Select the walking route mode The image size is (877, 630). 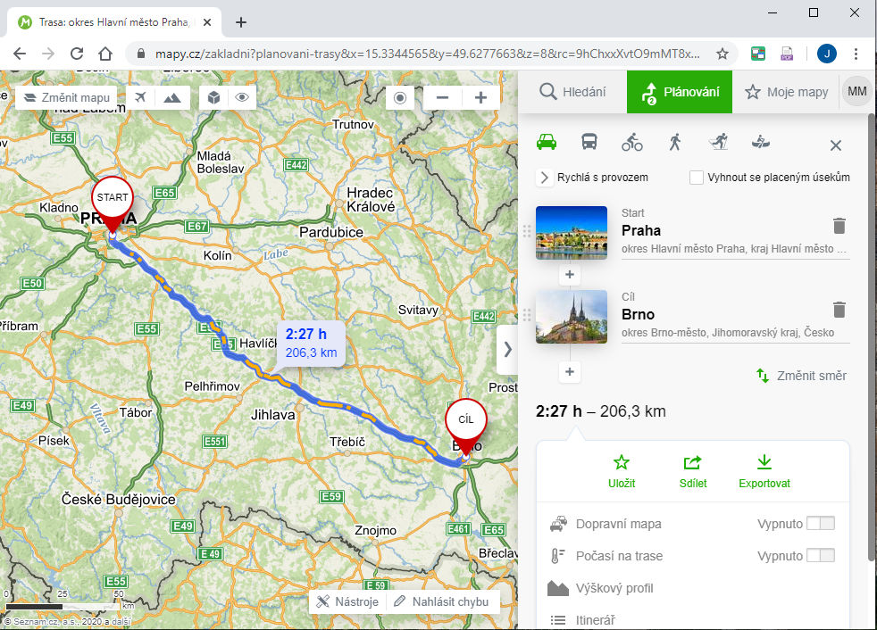point(675,142)
